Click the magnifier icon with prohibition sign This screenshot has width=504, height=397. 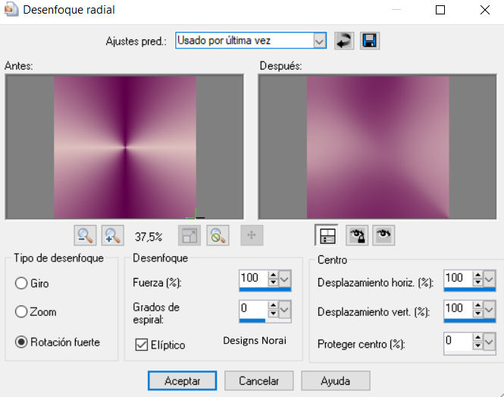(218, 236)
